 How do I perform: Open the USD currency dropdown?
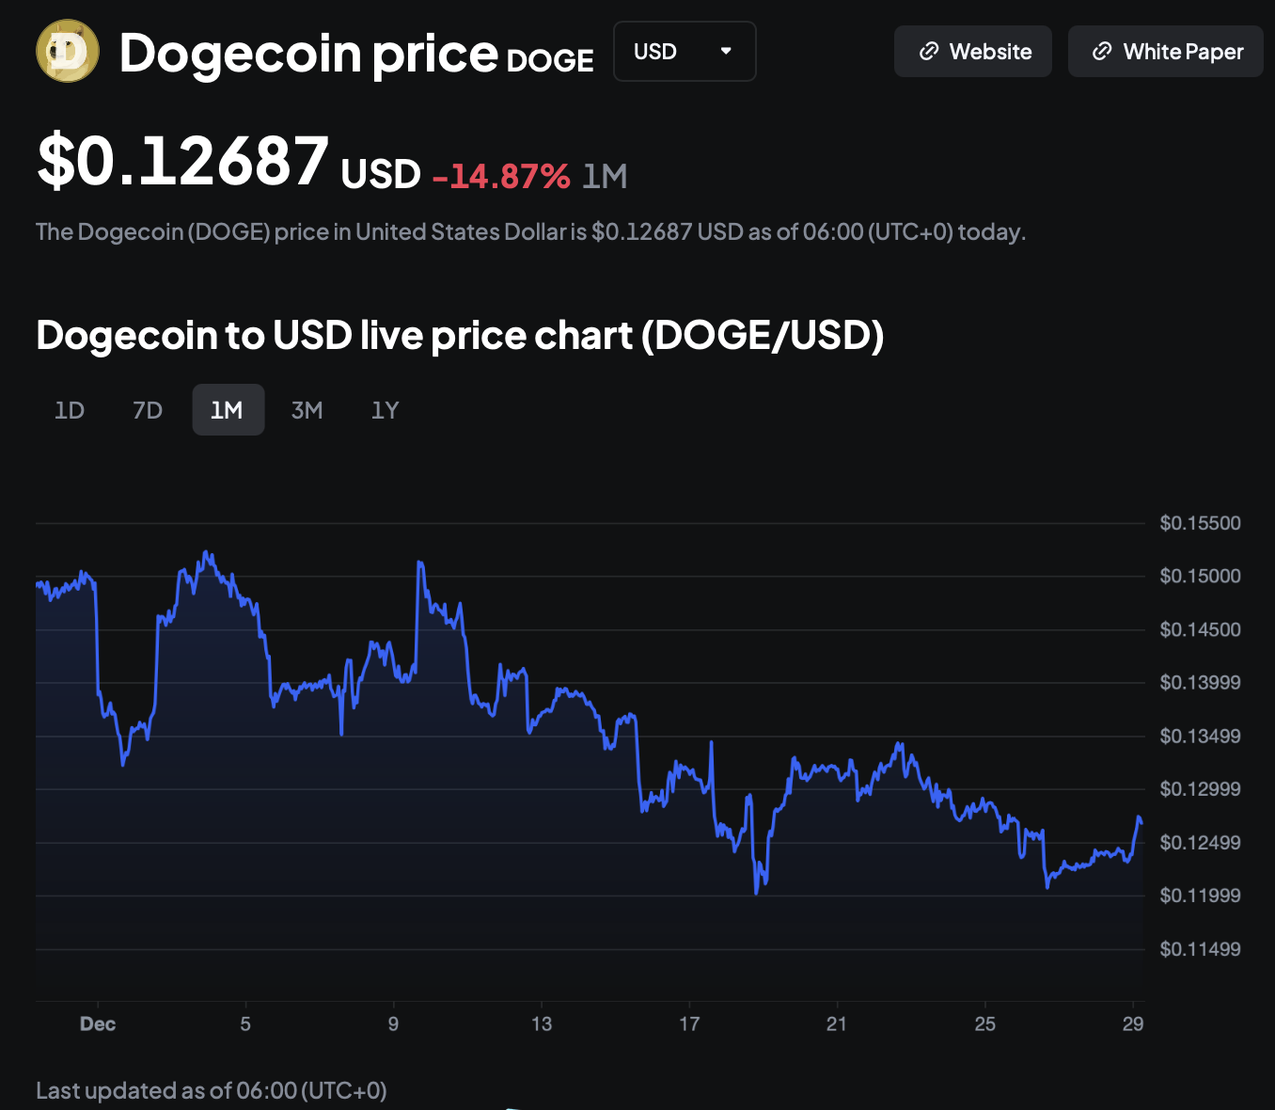(684, 52)
